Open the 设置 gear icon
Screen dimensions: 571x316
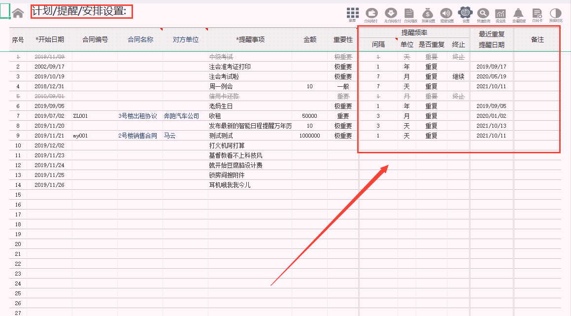466,12
